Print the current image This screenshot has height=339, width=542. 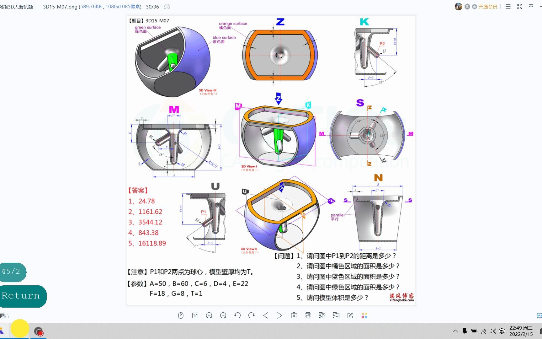pos(308,315)
